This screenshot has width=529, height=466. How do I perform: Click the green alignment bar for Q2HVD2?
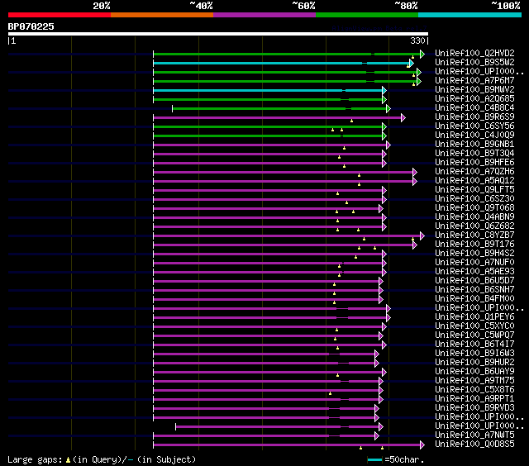pyautogui.click(x=287, y=54)
